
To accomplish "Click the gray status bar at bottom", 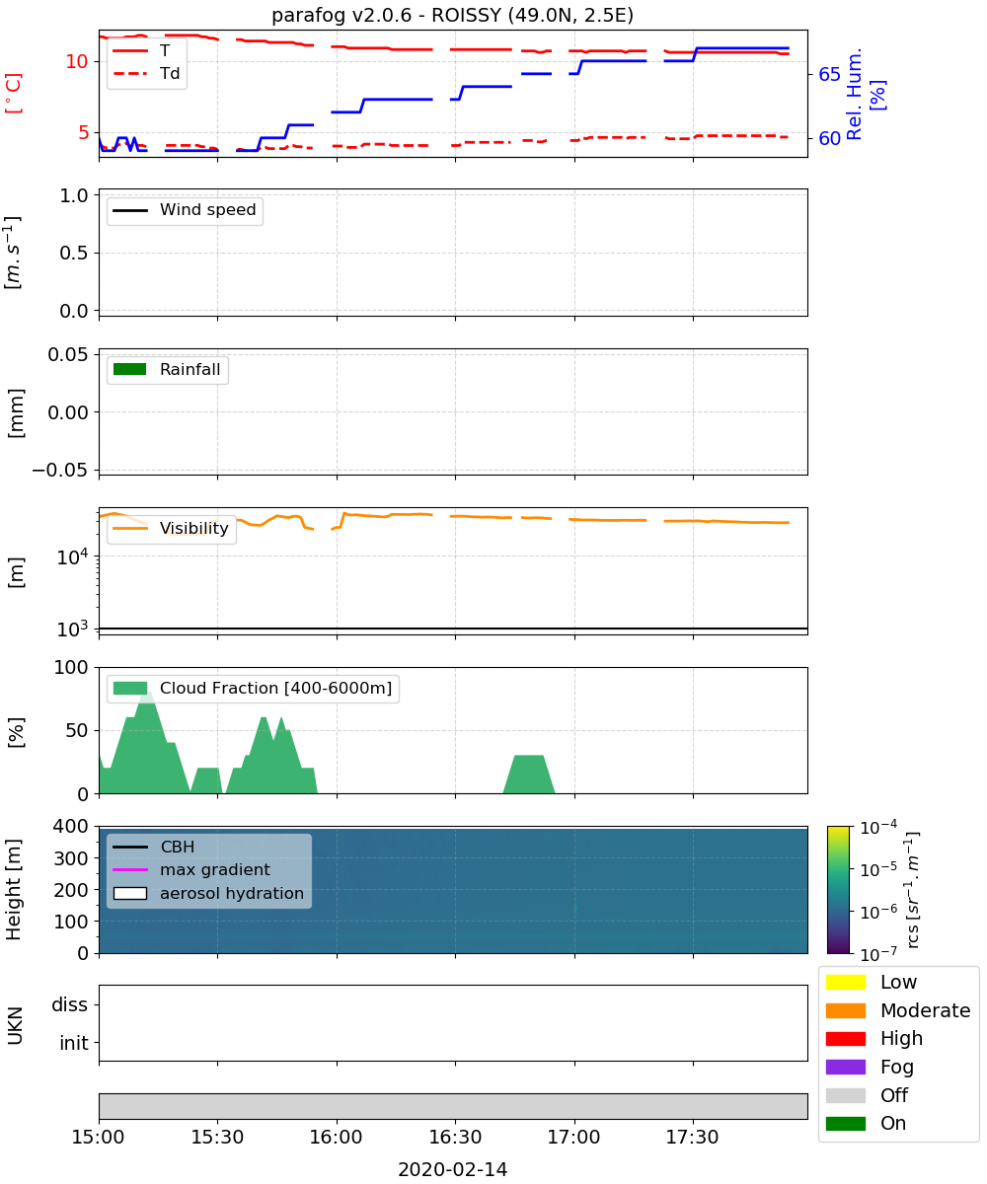I will click(453, 1106).
